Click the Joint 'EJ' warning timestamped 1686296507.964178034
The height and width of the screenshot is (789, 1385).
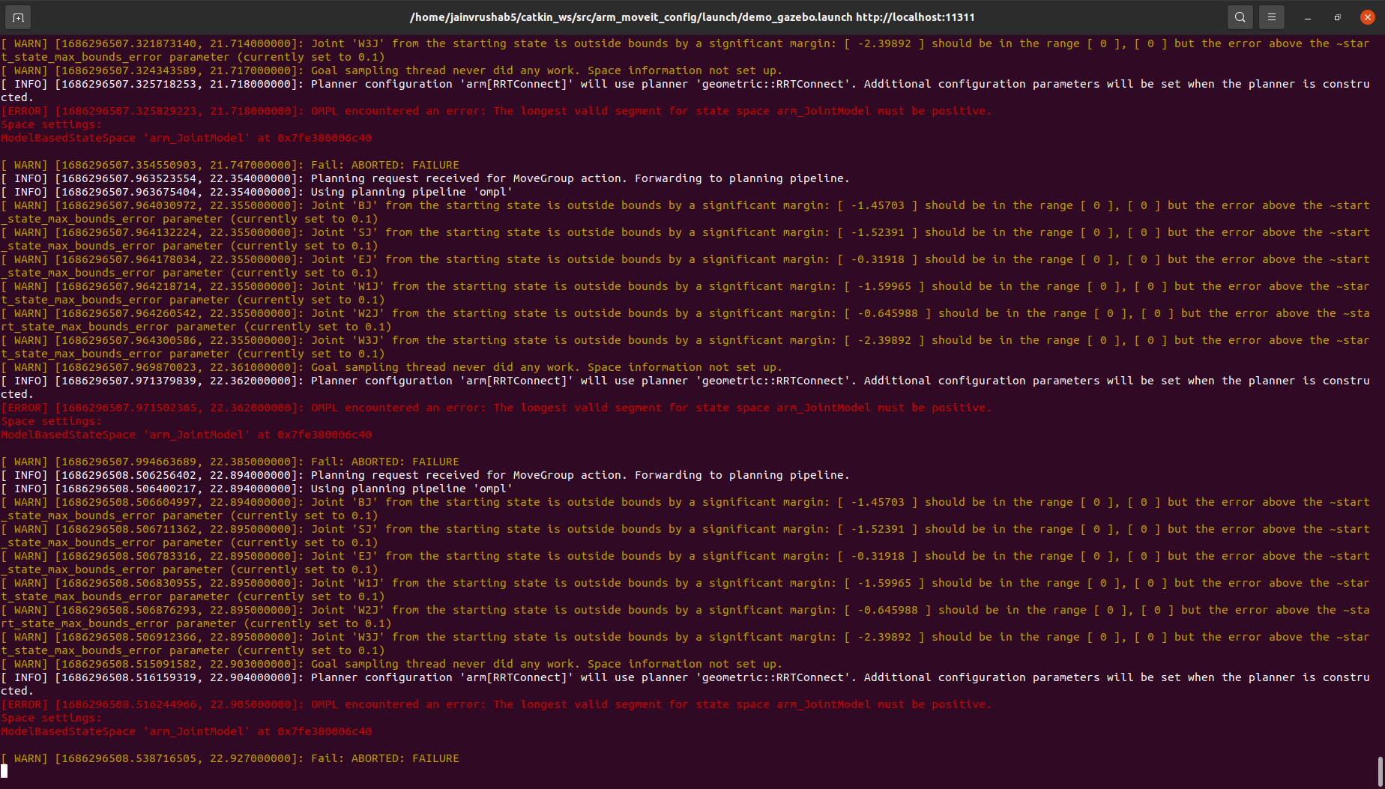[685, 266]
